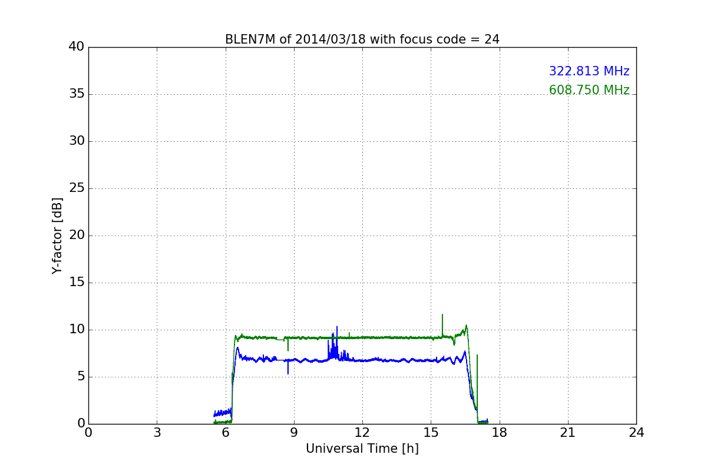Click the y-axis tick label 40
This screenshot has width=707, height=471.
point(77,47)
